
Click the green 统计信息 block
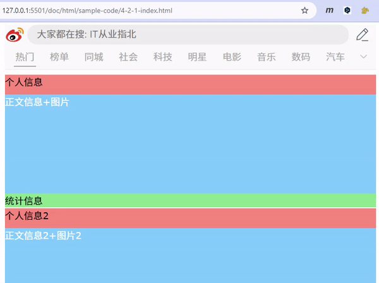(189, 201)
